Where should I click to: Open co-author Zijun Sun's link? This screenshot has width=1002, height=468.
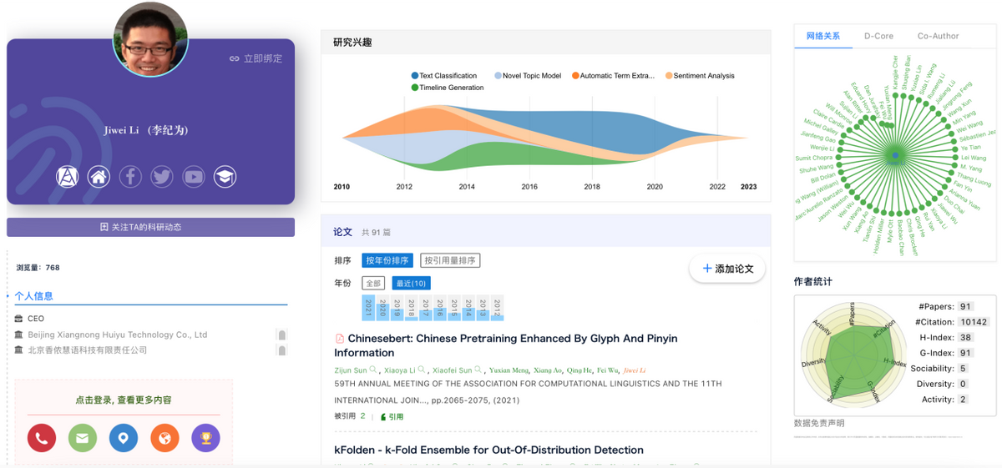tap(351, 370)
